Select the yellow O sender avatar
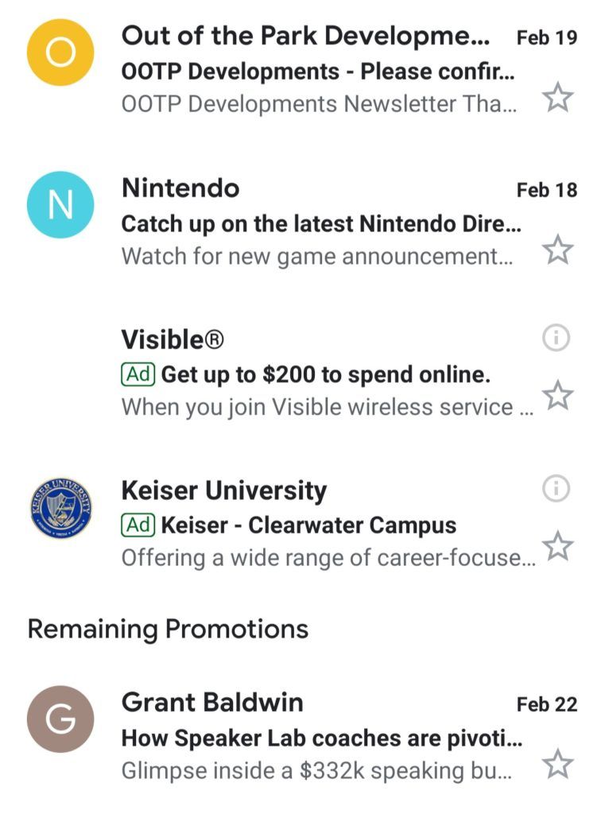The width and height of the screenshot is (605, 814). [60, 52]
